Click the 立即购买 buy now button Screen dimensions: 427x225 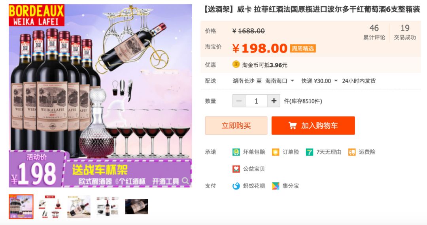pos(236,126)
